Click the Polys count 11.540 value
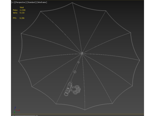This screenshot has width=155, height=116. tap(23, 10)
